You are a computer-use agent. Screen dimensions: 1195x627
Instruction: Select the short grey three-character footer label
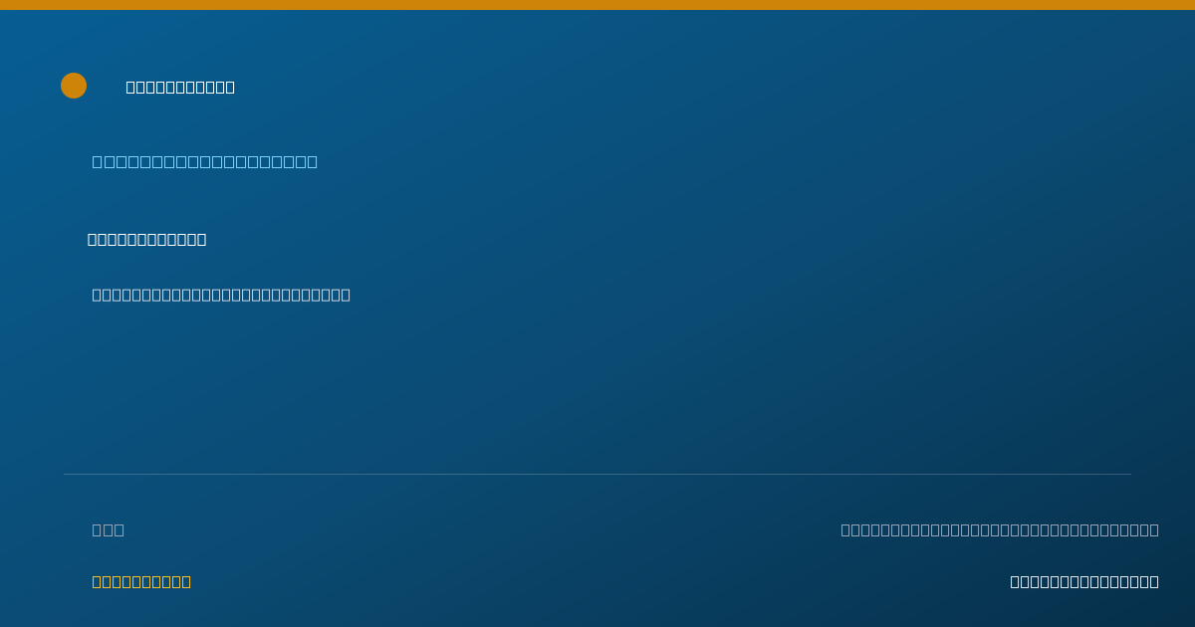click(109, 529)
